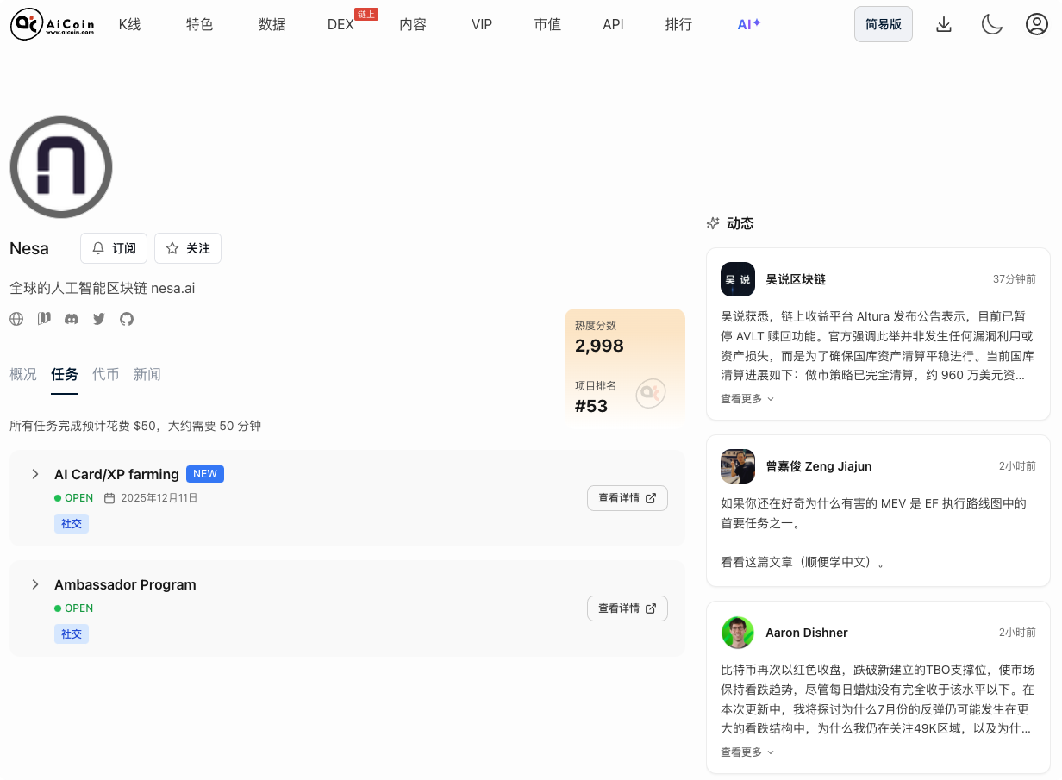The width and height of the screenshot is (1062, 780).
Task: Open Nesa GitHub icon
Action: point(127,319)
